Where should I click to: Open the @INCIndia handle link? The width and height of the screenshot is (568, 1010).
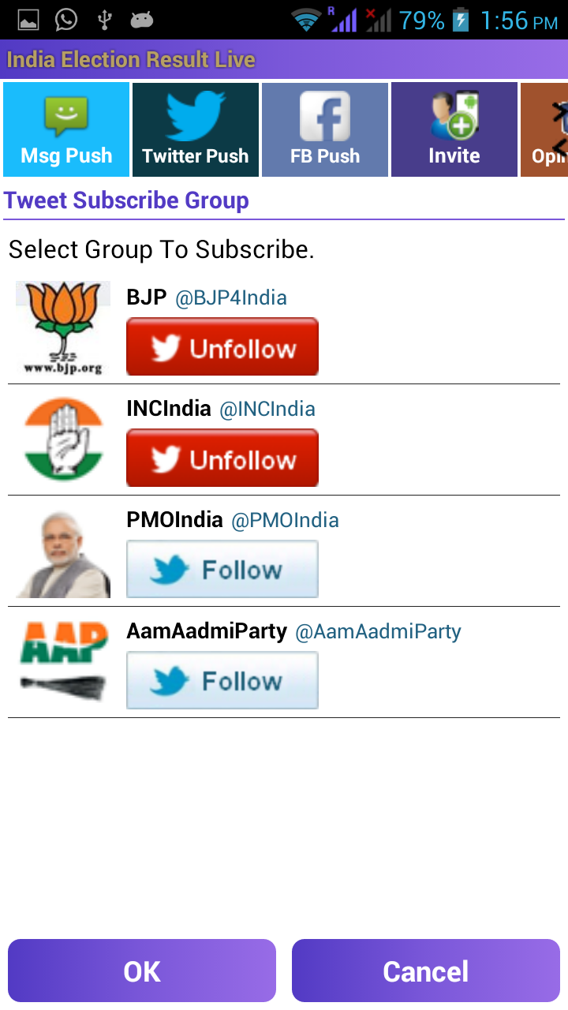pyautogui.click(x=267, y=409)
